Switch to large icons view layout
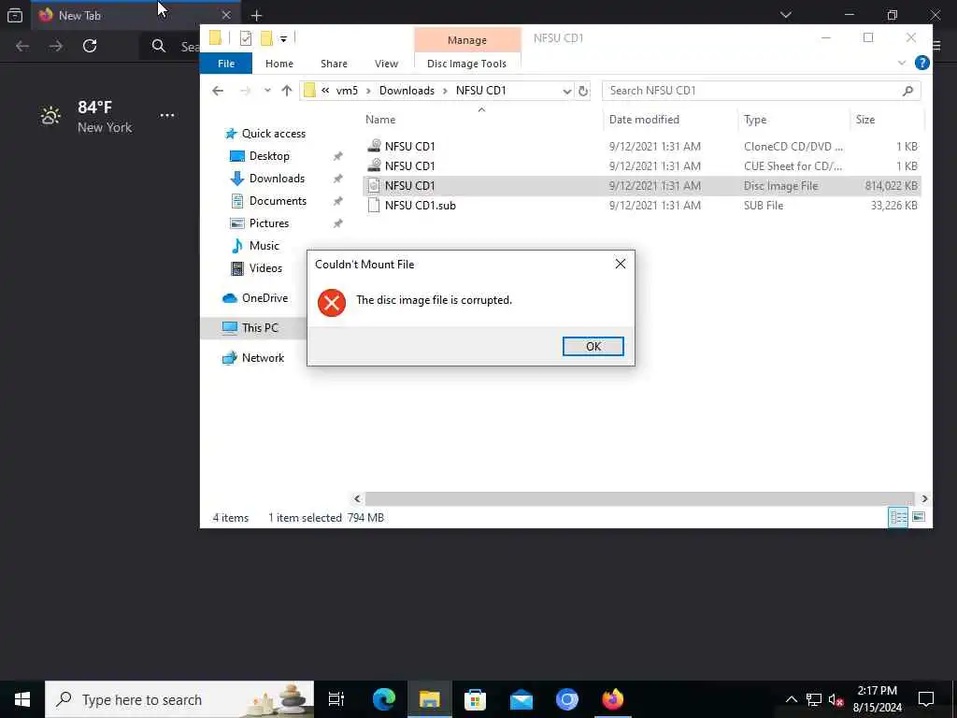The height and width of the screenshot is (718, 957). [918, 518]
